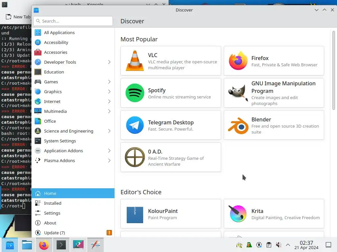Click the Education category icon
Viewport: 337px width, 252px height.
coord(38,72)
